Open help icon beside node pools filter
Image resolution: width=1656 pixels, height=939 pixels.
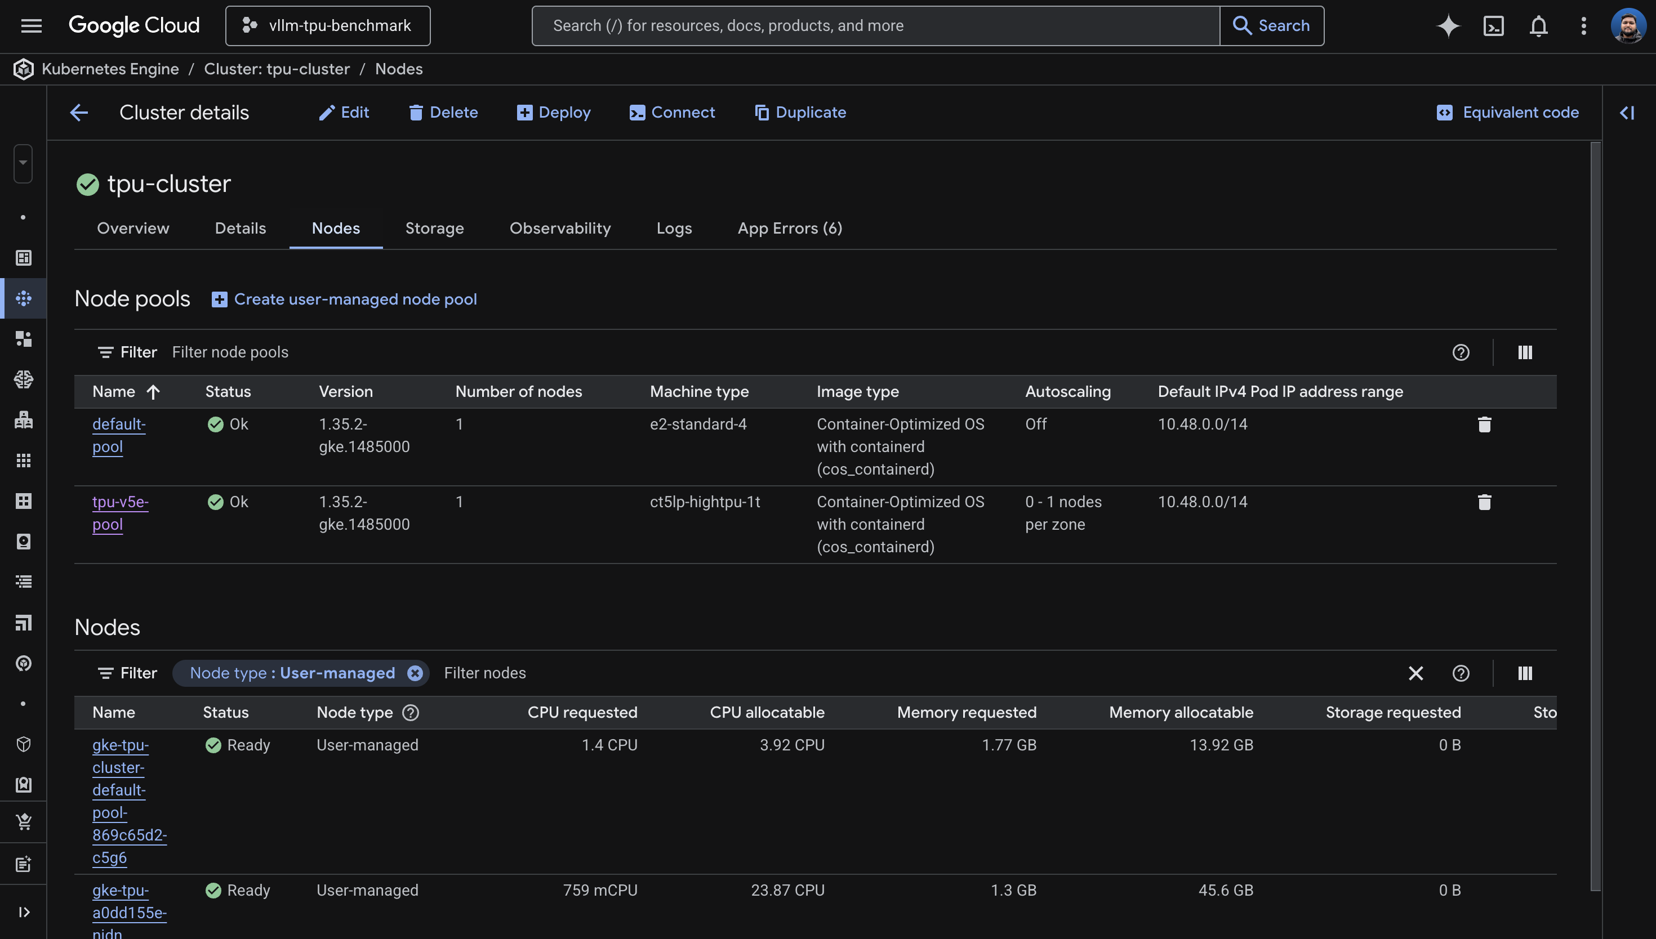pyautogui.click(x=1461, y=352)
